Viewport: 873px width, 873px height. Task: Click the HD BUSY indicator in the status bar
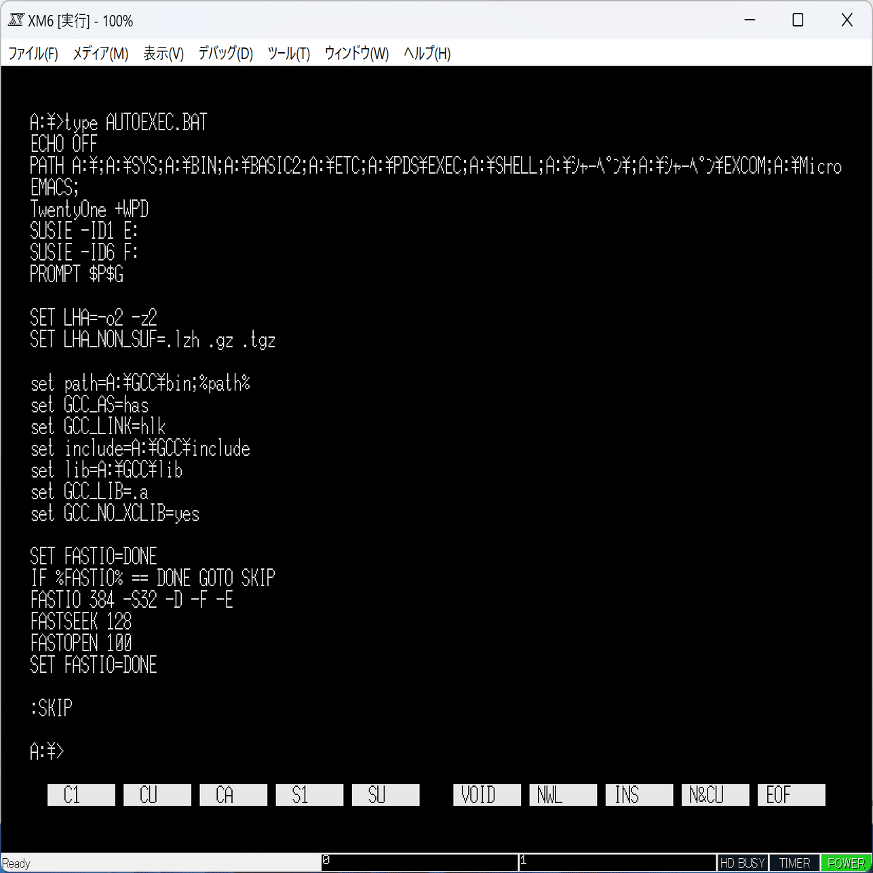(742, 862)
